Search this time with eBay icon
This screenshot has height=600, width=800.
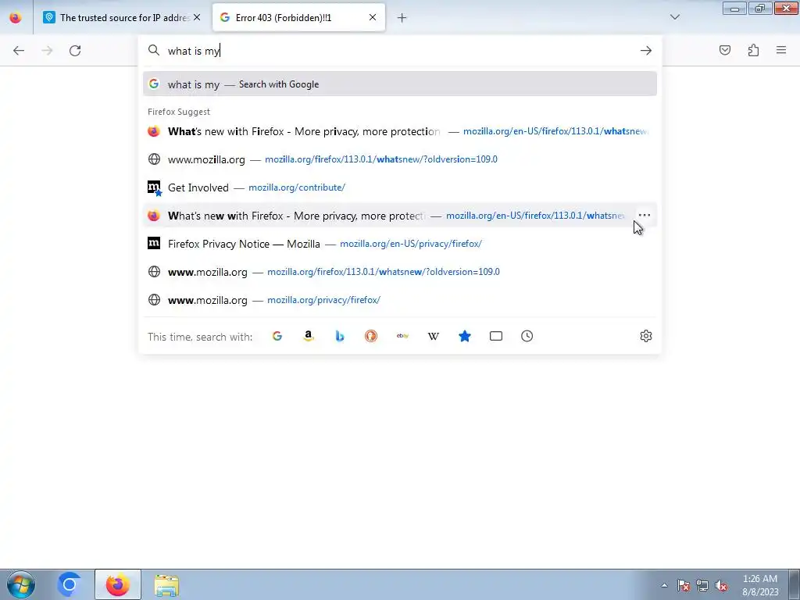[x=402, y=336]
